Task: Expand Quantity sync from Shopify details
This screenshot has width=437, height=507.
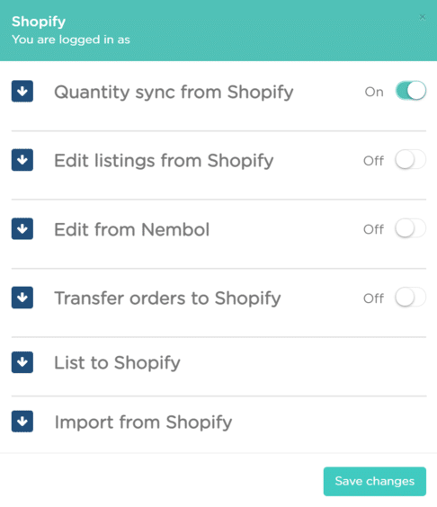Action: (174, 93)
